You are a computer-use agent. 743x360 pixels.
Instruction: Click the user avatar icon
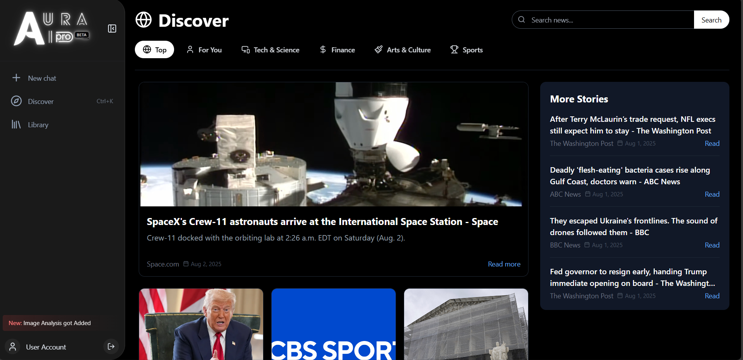pos(13,346)
